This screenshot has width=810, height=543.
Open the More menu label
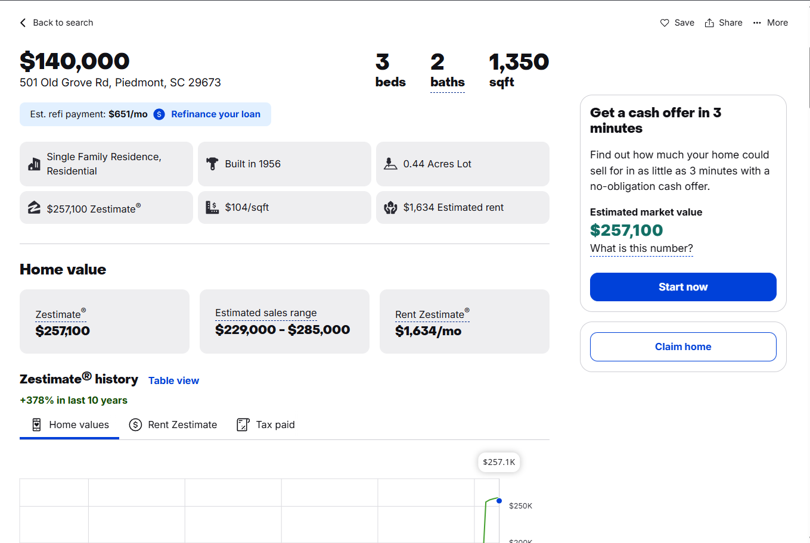pyautogui.click(x=777, y=23)
